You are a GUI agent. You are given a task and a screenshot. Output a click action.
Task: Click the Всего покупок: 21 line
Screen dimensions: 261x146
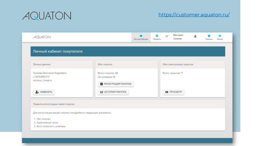(108, 73)
